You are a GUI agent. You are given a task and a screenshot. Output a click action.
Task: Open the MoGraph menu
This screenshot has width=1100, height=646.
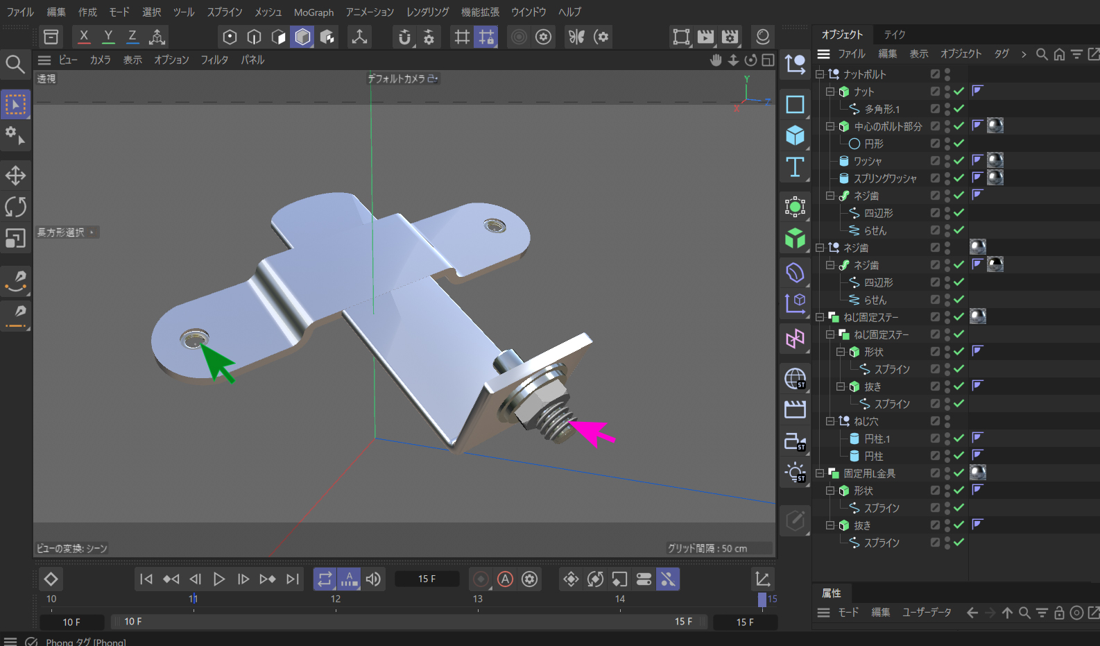pos(313,12)
